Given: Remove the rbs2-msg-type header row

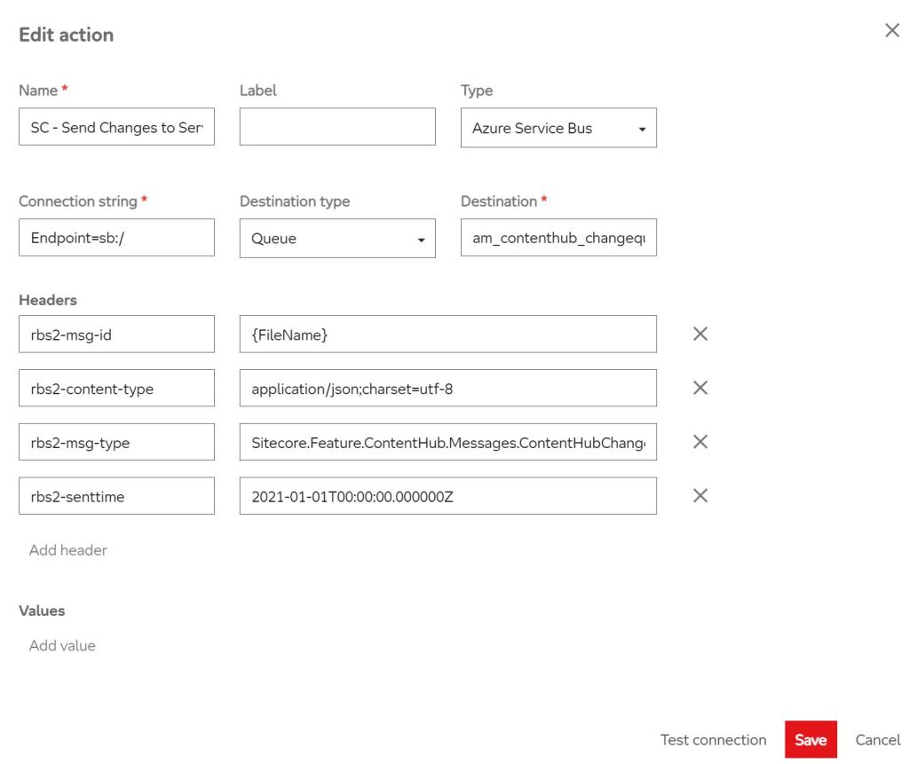Looking at the screenshot, I should click(700, 442).
